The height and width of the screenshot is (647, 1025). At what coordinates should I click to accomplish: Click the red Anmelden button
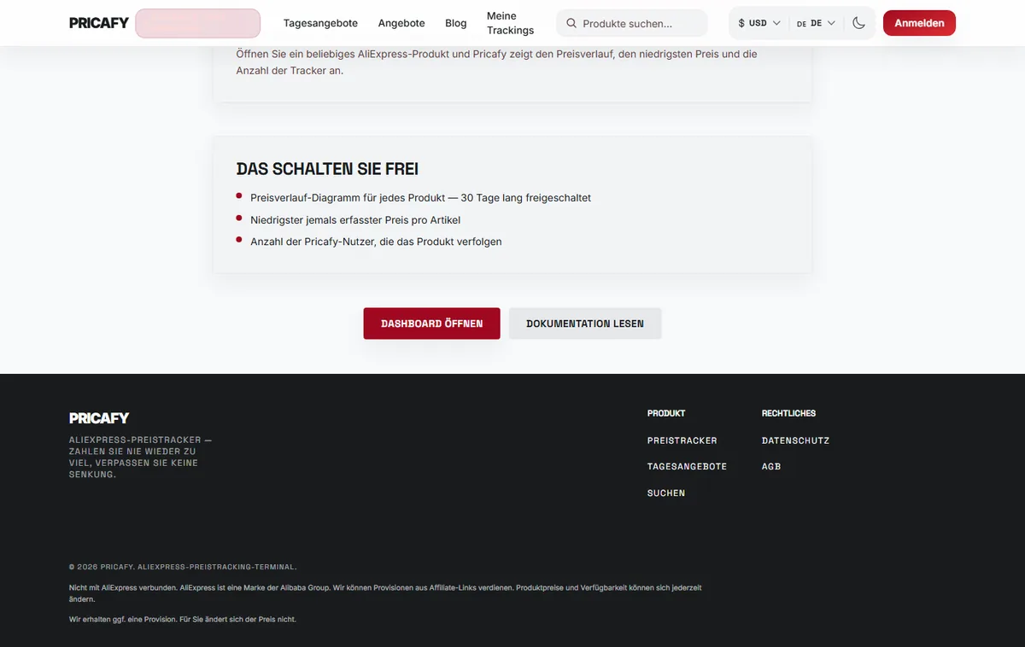(x=919, y=23)
